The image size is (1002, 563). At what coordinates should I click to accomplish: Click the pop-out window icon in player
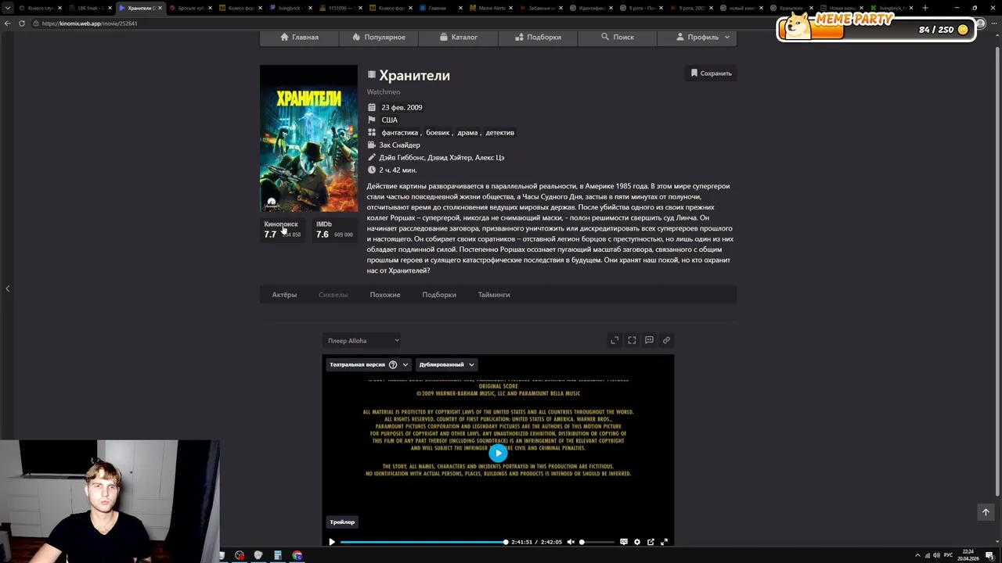pos(651,542)
